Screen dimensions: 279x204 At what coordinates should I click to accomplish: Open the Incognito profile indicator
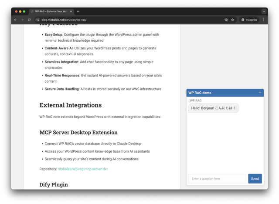[x=249, y=20]
